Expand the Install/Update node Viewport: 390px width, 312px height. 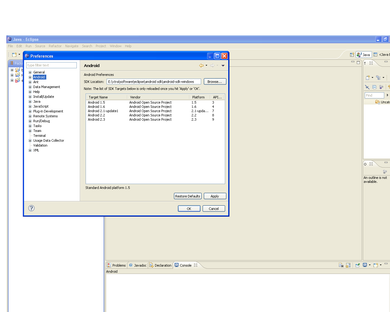tap(30, 97)
